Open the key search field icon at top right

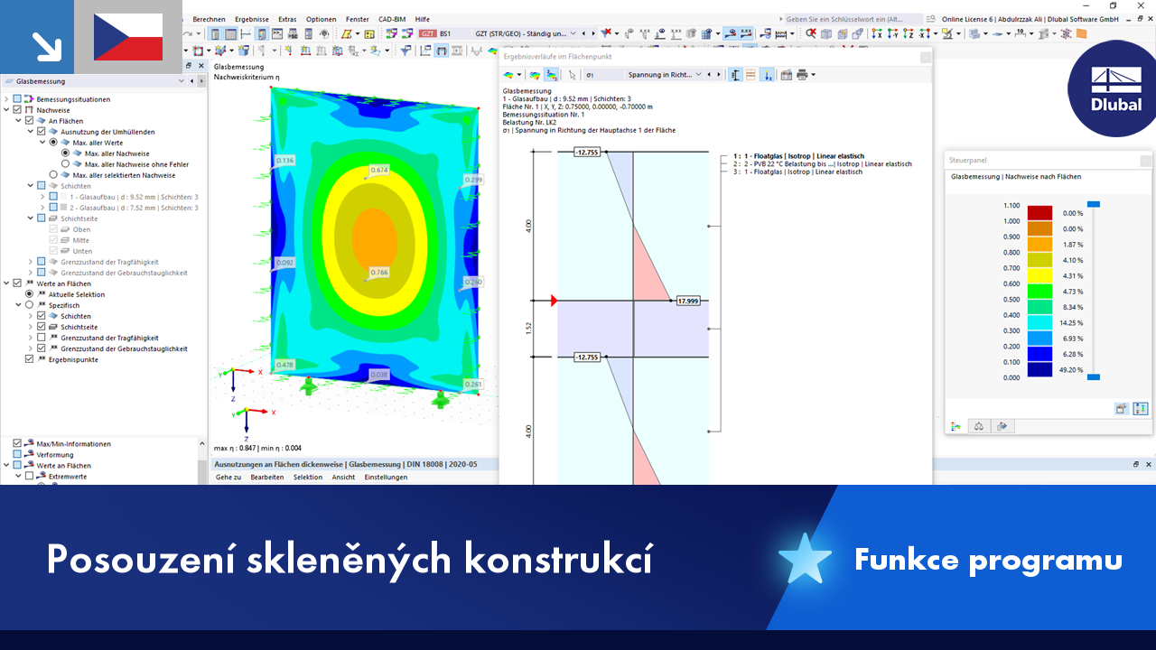point(930,19)
